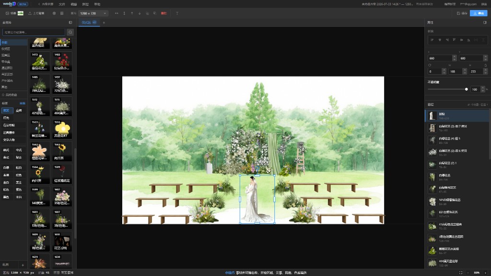Move selected layer up with the up arrow

coord(132,13)
